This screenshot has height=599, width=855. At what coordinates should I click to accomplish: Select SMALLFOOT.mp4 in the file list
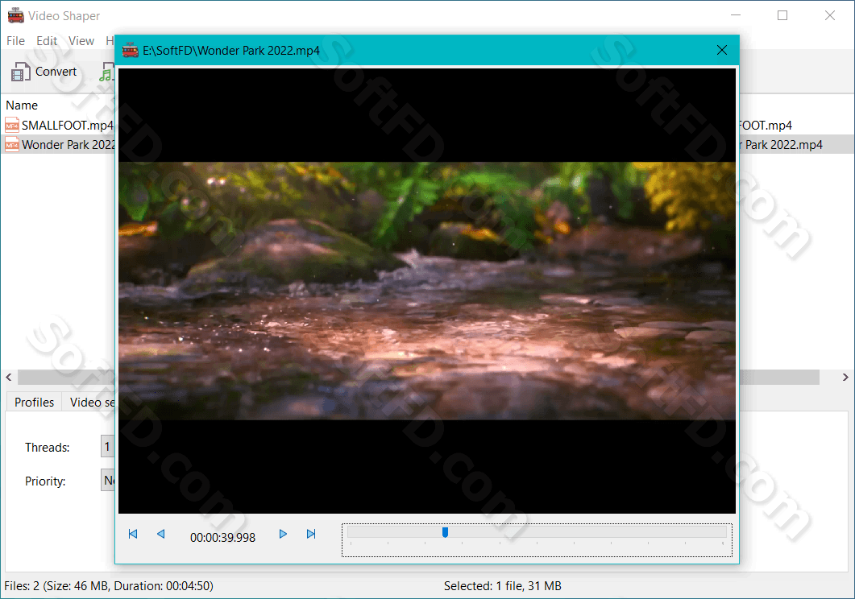click(59, 126)
